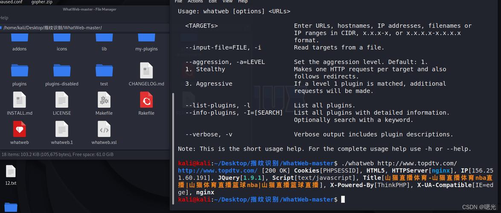The height and width of the screenshot is (213, 501).
Task: Click the WhatWeb-master File Manager title bar
Action: click(x=90, y=9)
